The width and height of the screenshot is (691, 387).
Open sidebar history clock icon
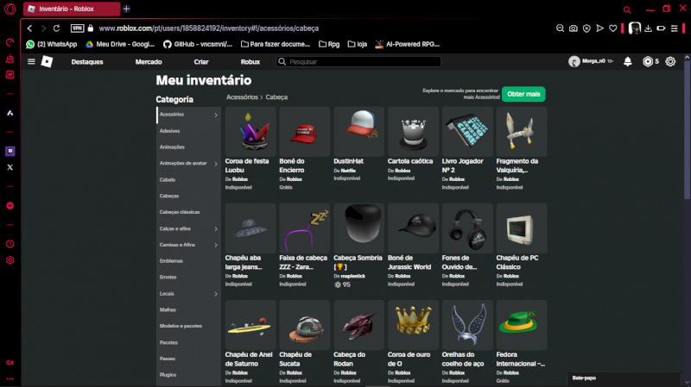pyautogui.click(x=10, y=244)
